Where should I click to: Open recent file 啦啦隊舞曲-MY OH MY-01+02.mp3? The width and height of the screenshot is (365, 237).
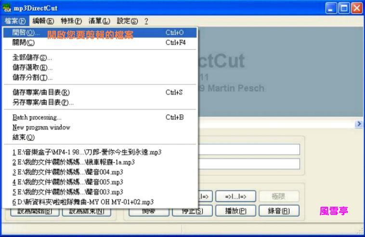pyautogui.click(x=100, y=202)
